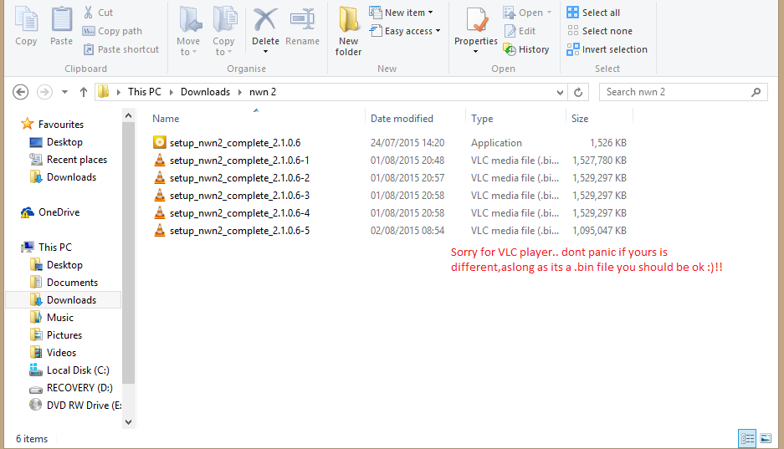Screen dimensions: 784x449
Task: Create a New folder
Action: [x=349, y=31]
